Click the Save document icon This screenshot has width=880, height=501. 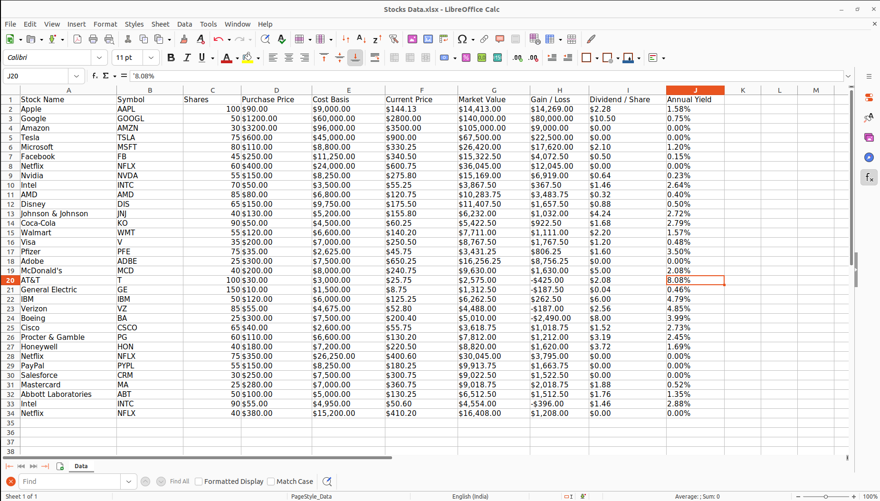click(x=53, y=39)
